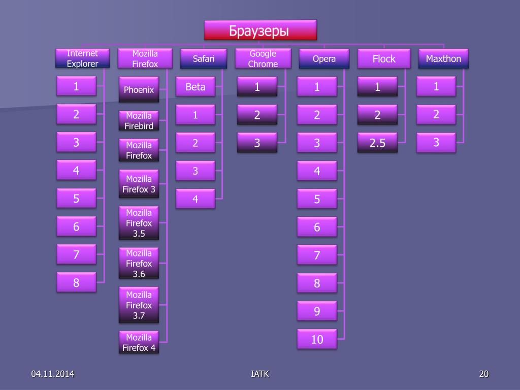Select the Maxthon header box
The height and width of the screenshot is (390, 520).
click(443, 59)
